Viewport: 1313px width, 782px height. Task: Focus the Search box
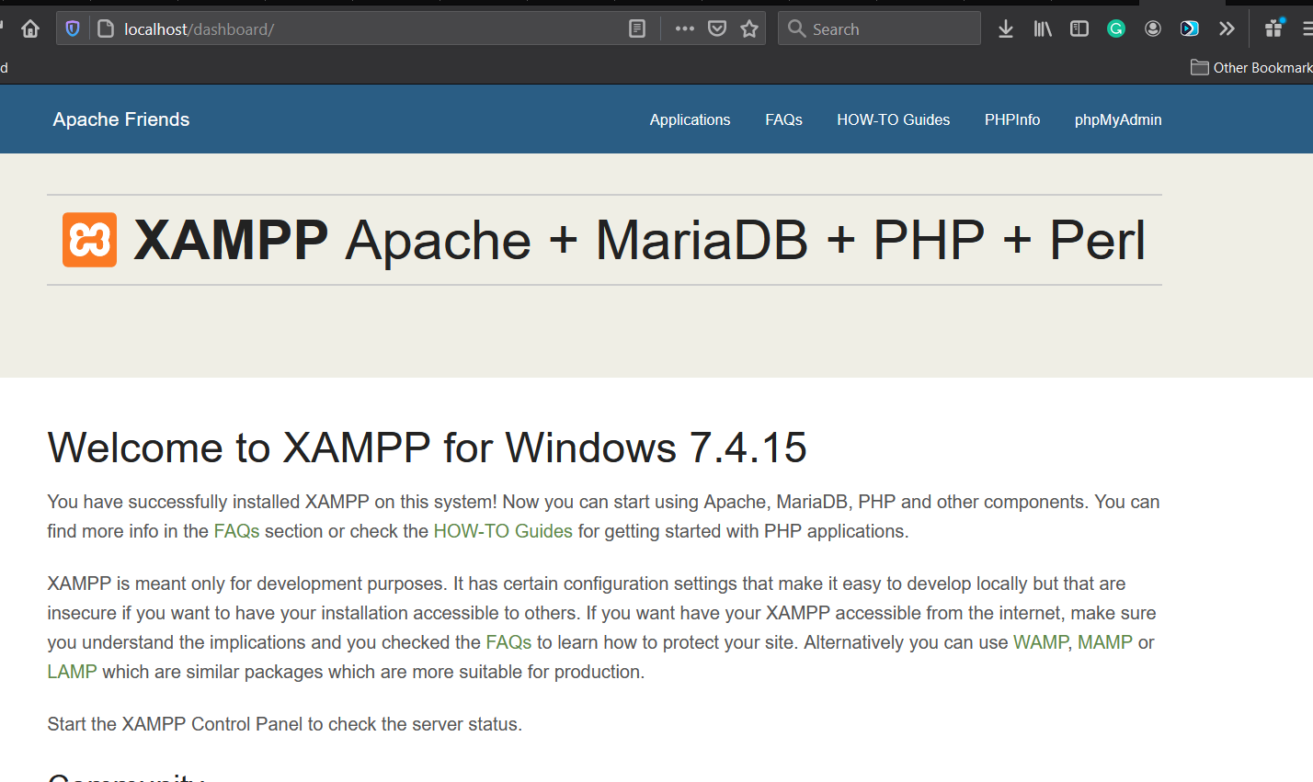(879, 28)
